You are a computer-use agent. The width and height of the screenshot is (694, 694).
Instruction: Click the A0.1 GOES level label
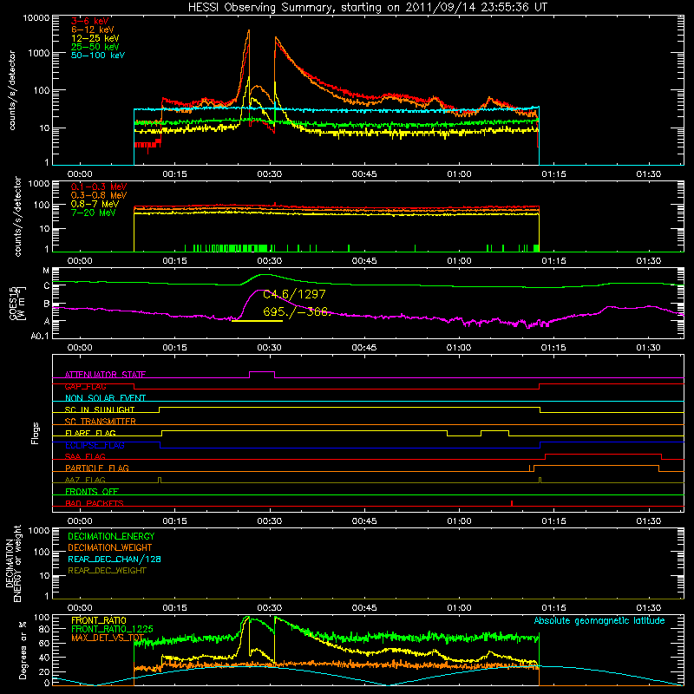pos(40,337)
